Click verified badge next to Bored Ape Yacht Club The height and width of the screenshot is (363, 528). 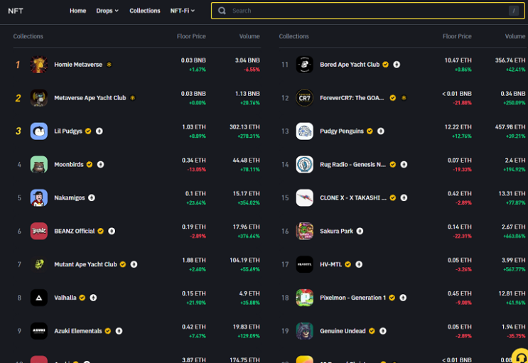click(x=386, y=65)
